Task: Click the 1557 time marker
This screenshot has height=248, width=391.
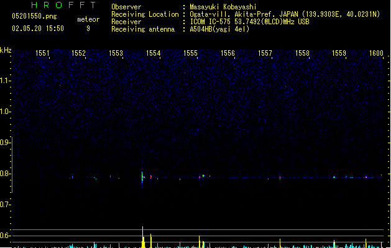Action: pyautogui.click(x=265, y=53)
